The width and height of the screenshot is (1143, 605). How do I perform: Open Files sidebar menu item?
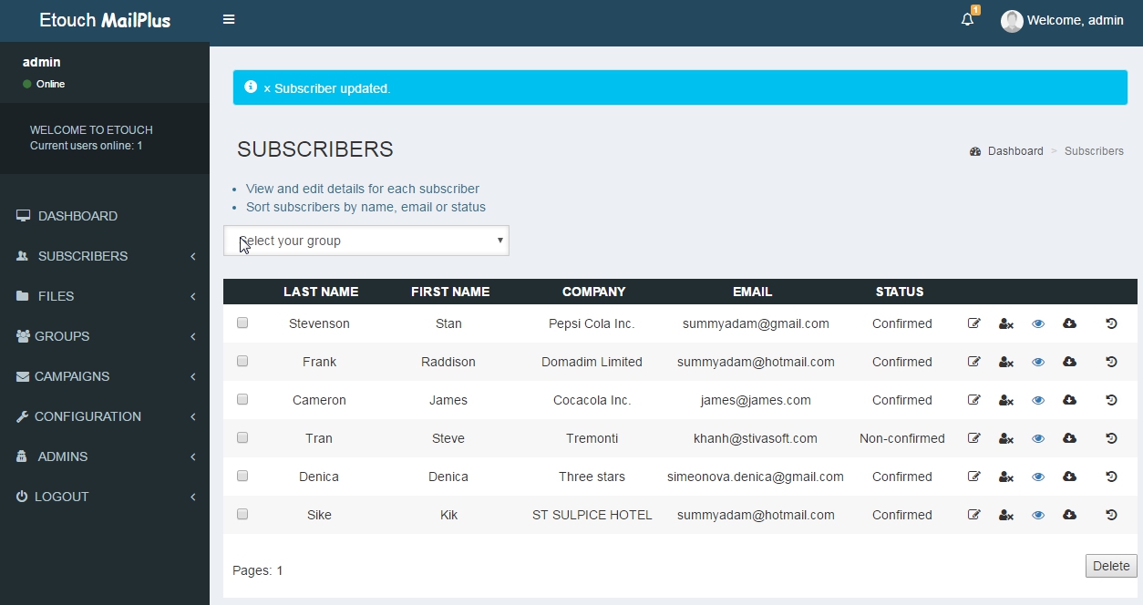(x=105, y=296)
